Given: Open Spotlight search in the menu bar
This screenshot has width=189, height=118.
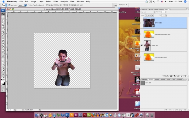Looking at the screenshot, I should point(185,2).
